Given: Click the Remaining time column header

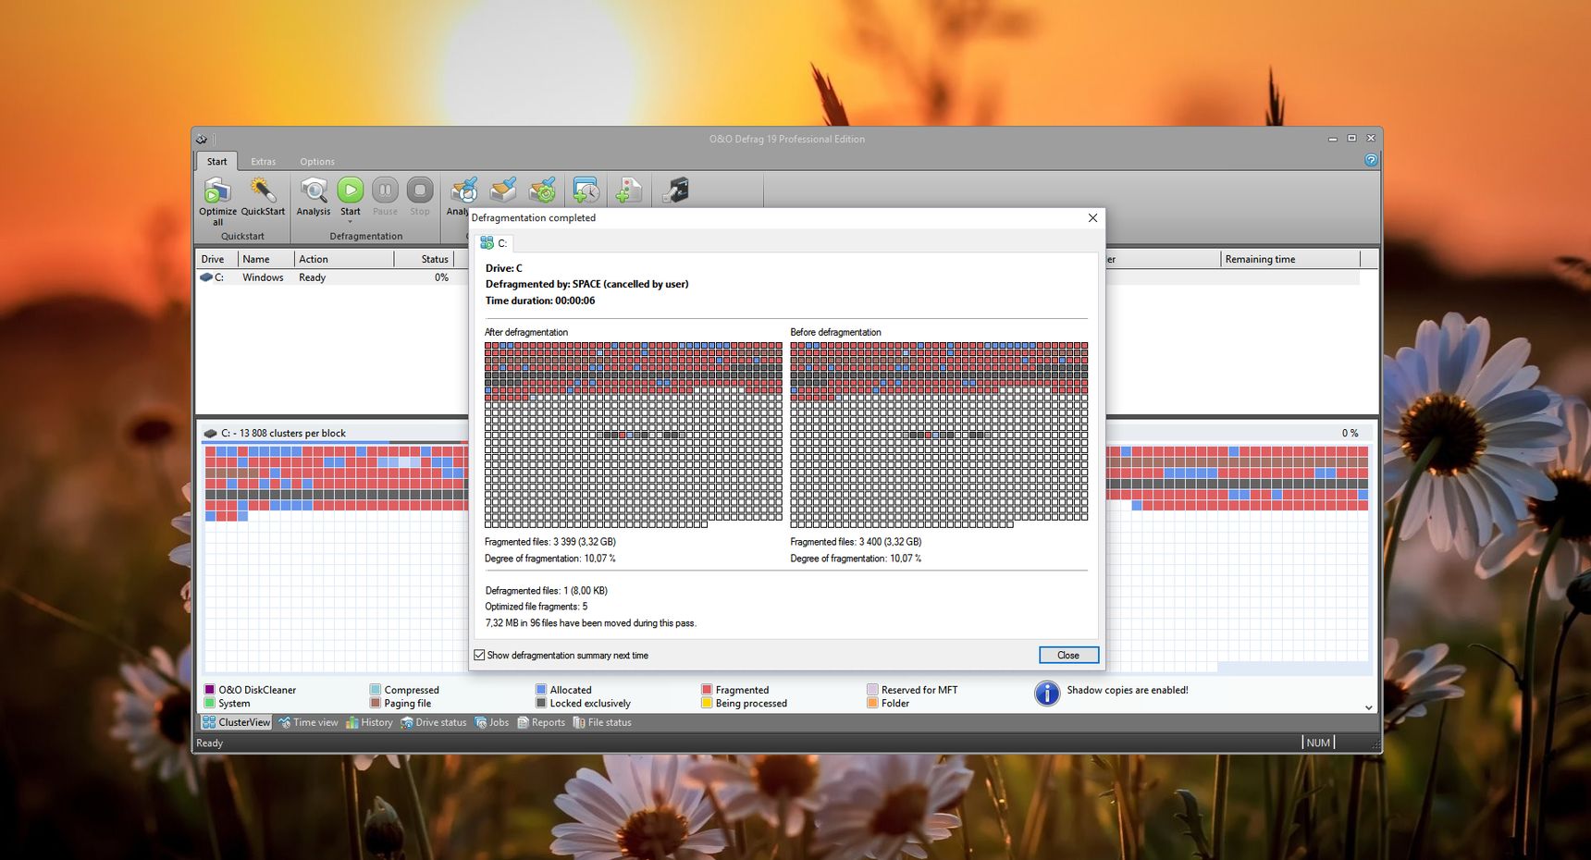Looking at the screenshot, I should [x=1290, y=259].
